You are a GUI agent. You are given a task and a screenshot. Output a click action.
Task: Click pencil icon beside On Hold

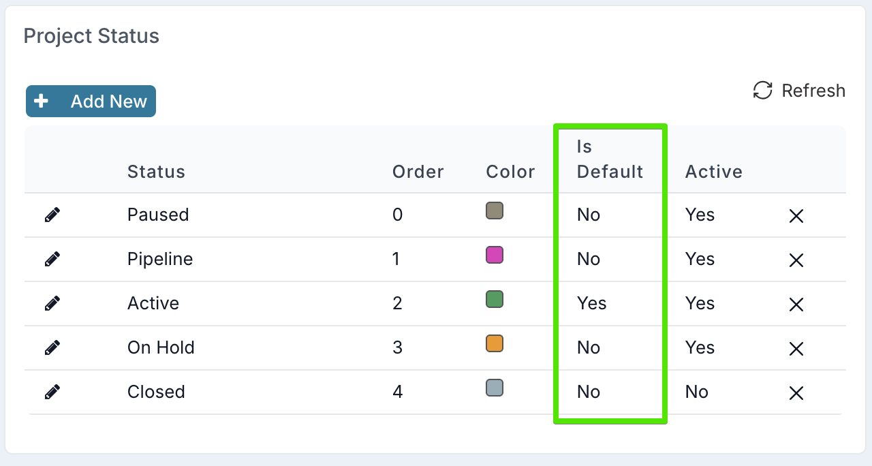tap(52, 348)
